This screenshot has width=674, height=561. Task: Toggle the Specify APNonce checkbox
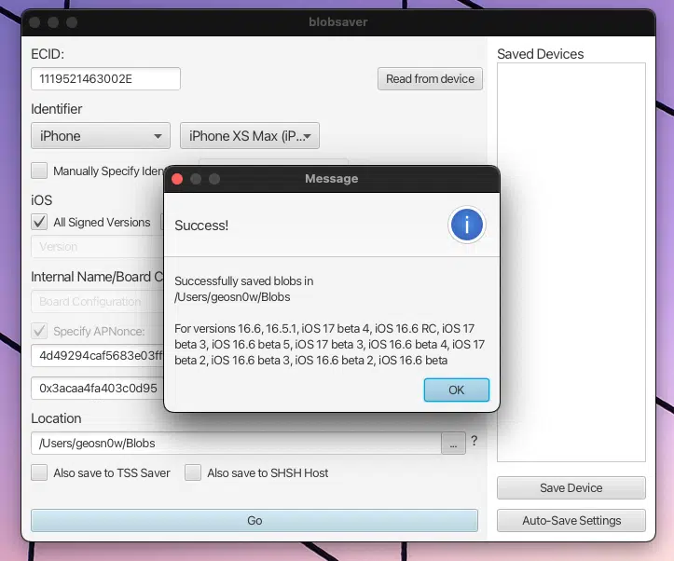[39, 331]
